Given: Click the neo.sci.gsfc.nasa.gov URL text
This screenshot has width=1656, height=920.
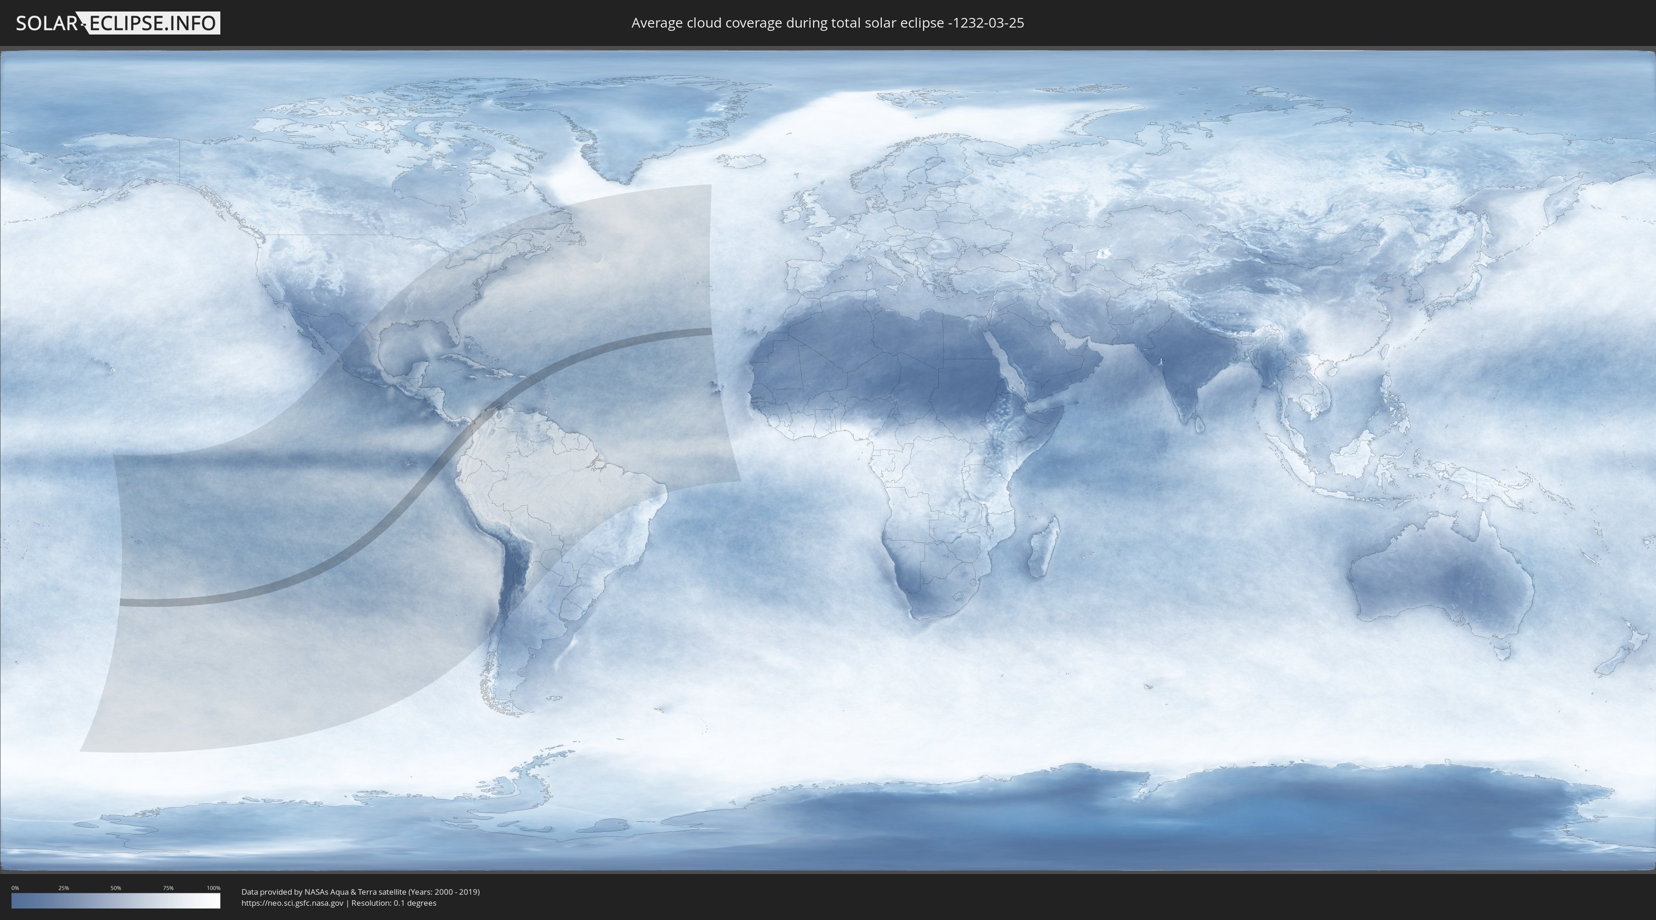Looking at the screenshot, I should pyautogui.click(x=293, y=903).
